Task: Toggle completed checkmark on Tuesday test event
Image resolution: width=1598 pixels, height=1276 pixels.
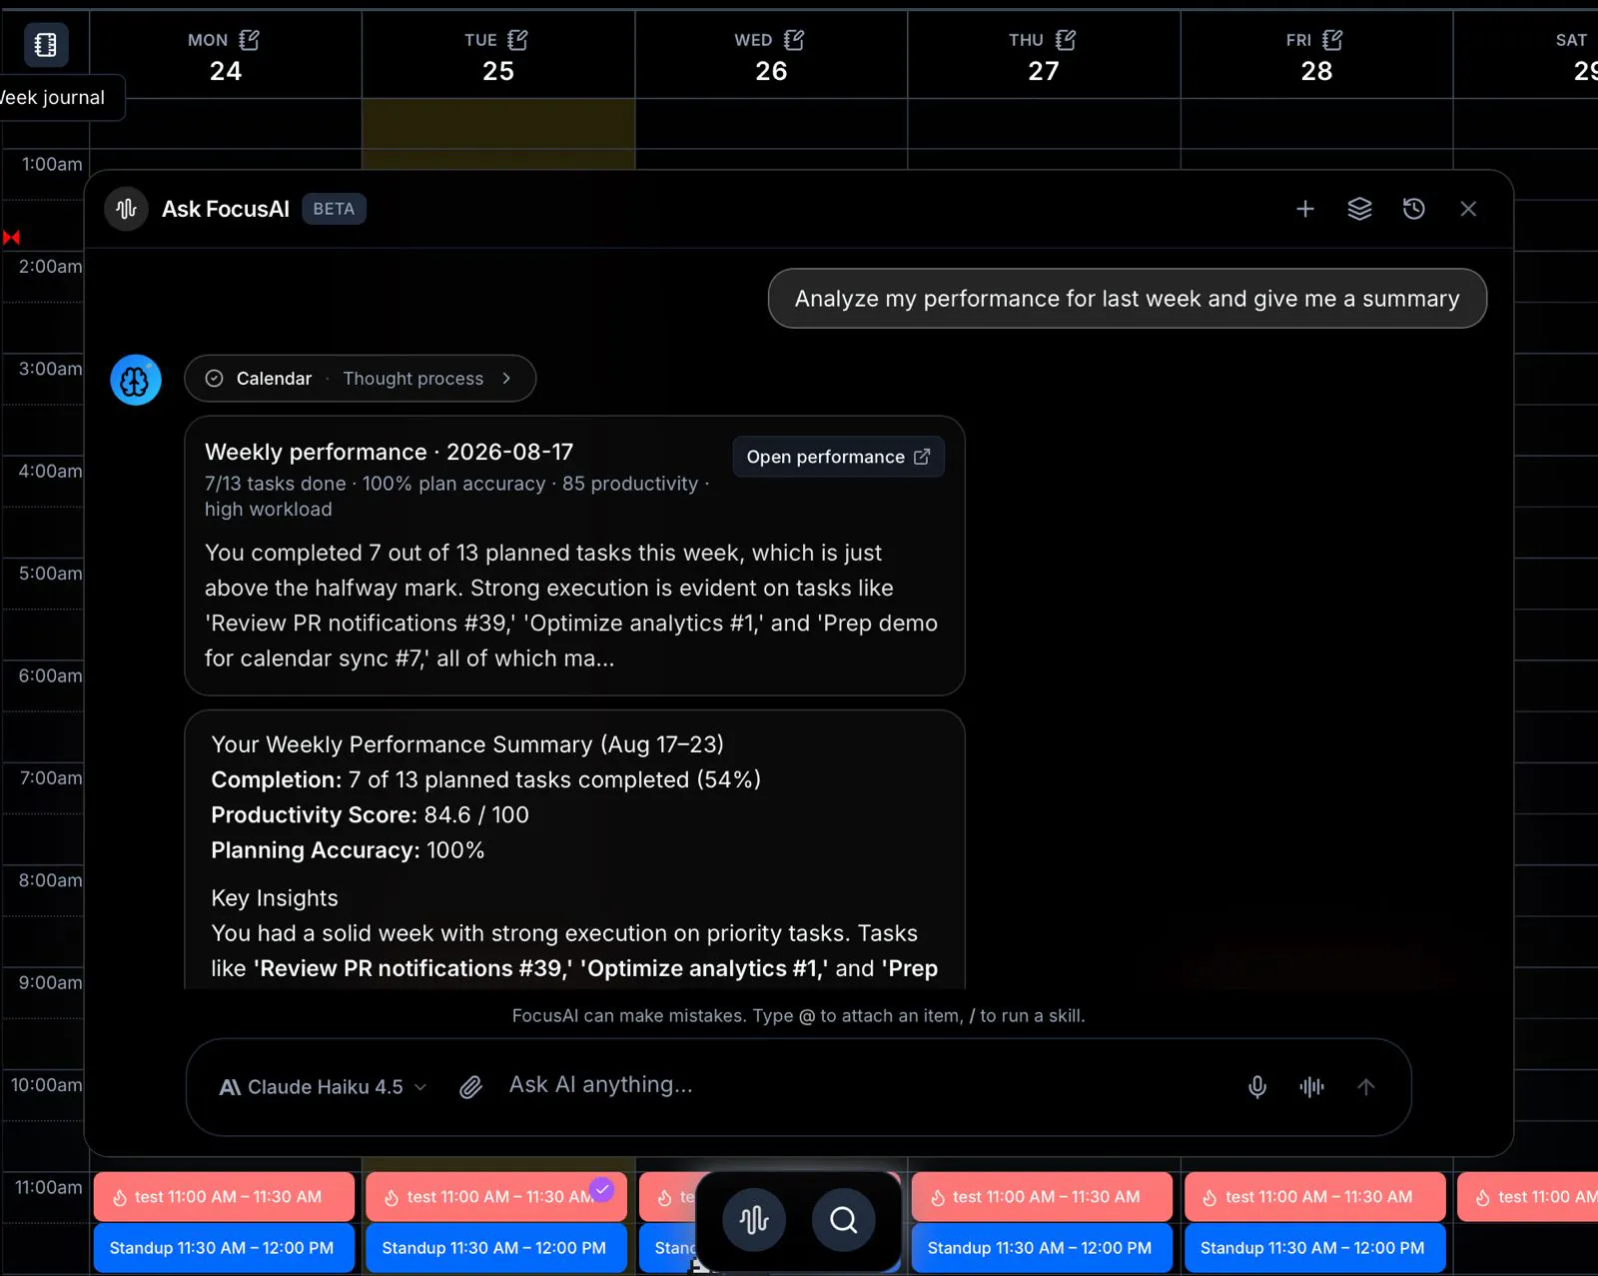Action: 602,1189
